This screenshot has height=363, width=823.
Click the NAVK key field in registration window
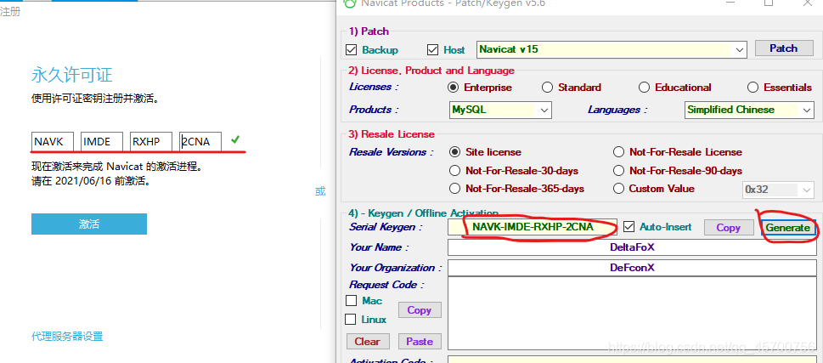pyautogui.click(x=53, y=142)
